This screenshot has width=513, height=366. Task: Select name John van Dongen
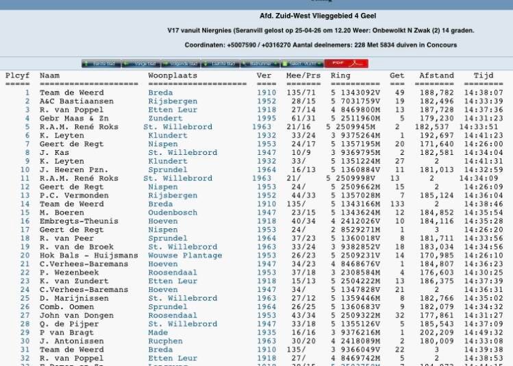(77, 315)
